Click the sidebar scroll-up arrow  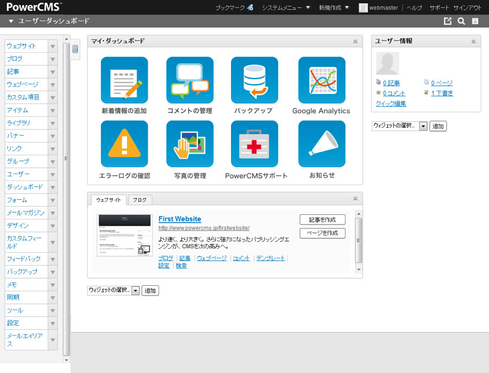(x=66, y=39)
